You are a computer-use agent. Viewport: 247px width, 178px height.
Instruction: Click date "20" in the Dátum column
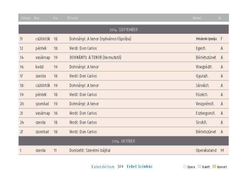coord(22,104)
